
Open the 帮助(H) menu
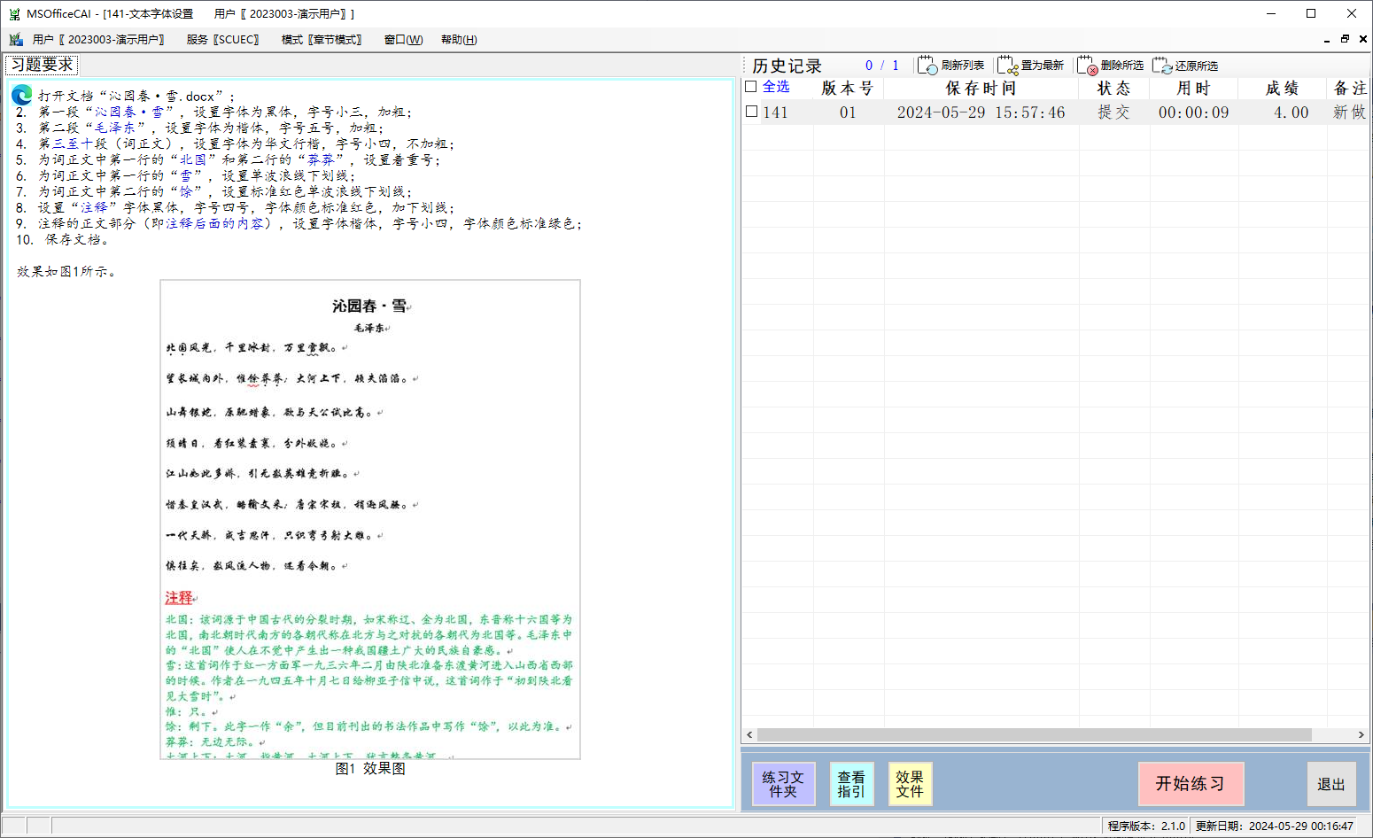tap(459, 40)
